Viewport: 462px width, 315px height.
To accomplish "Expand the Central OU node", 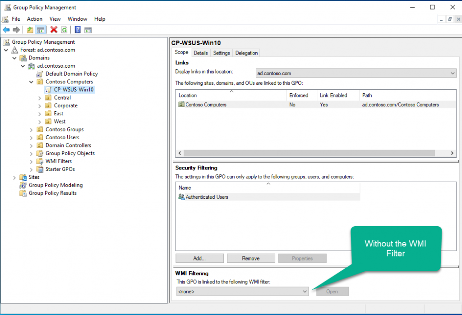I will tap(40, 98).
